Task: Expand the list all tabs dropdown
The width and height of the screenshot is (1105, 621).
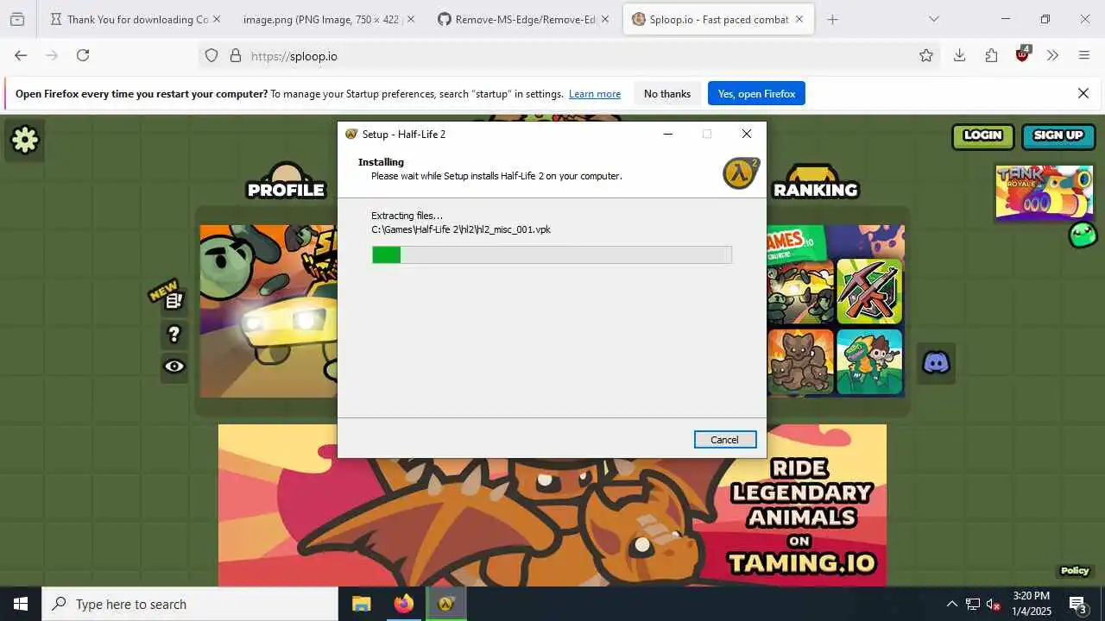Action: coord(933,19)
